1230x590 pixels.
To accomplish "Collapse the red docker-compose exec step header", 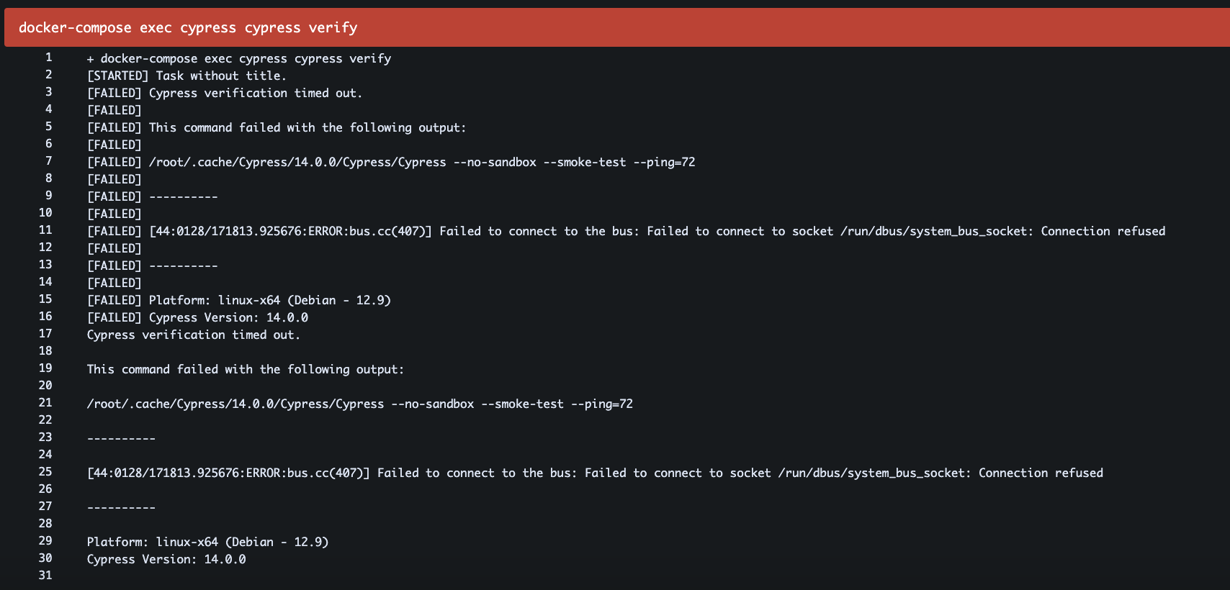I will pyautogui.click(x=616, y=27).
